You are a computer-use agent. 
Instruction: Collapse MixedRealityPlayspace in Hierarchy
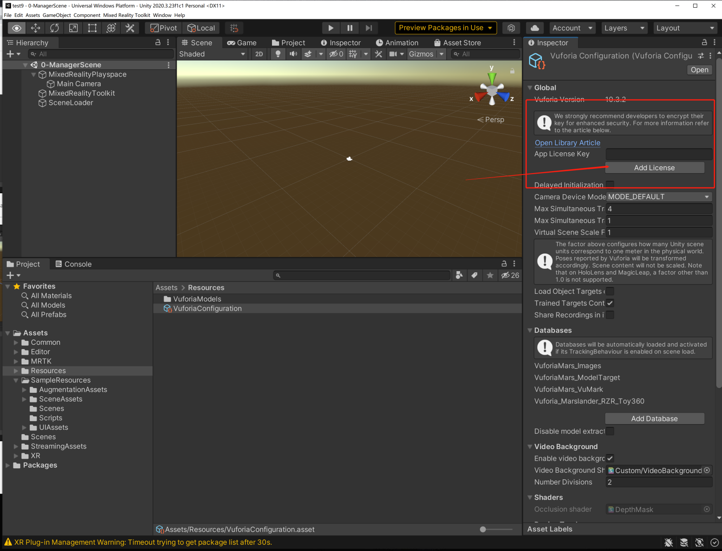point(34,75)
